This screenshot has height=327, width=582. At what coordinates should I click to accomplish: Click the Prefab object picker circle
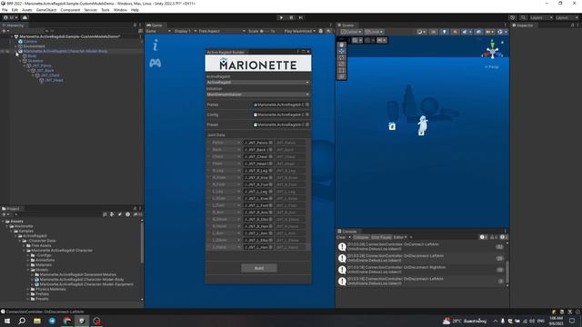point(307,105)
